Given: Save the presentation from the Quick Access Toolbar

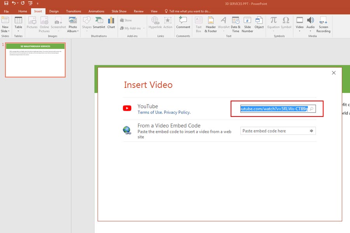Looking at the screenshot, I should click(x=6, y=3).
